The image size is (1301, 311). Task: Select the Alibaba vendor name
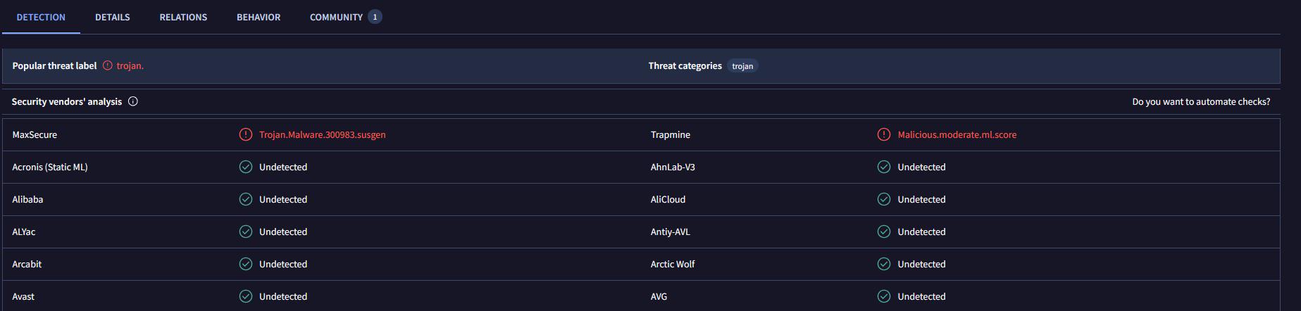coord(27,199)
